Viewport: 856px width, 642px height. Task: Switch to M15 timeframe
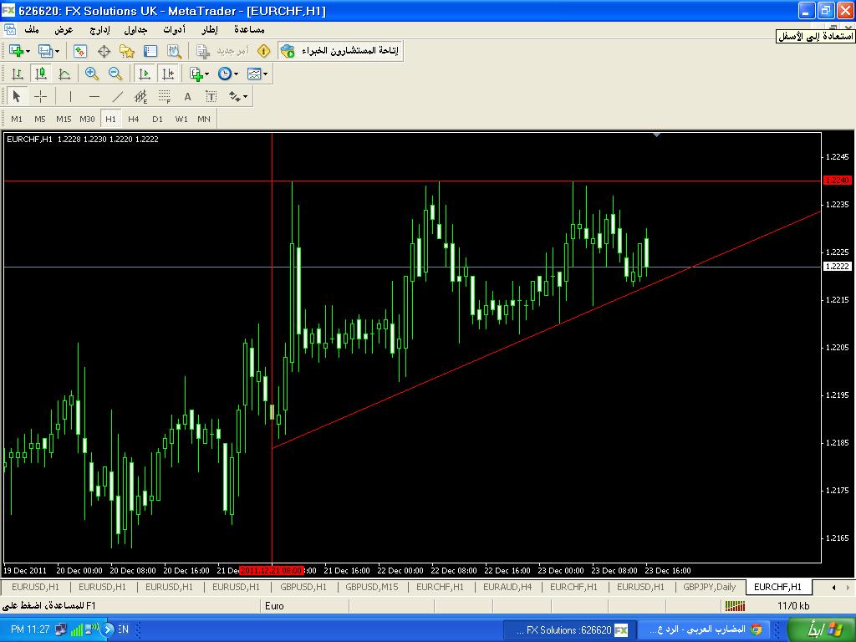[64, 119]
